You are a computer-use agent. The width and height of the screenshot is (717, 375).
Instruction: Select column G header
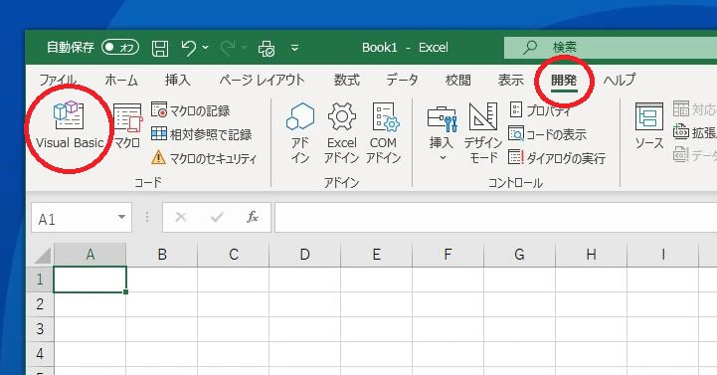coord(519,255)
